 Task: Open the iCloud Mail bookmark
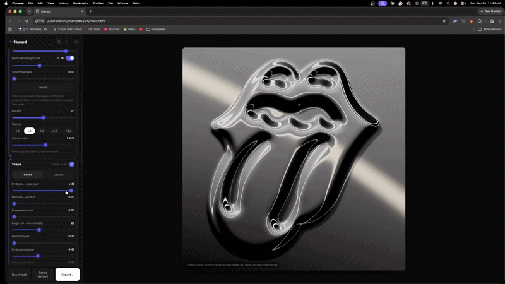[68, 29]
